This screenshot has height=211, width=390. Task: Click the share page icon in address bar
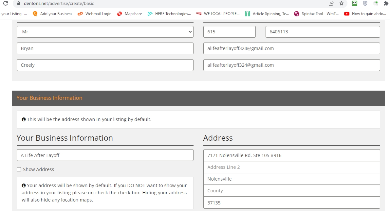tap(331, 3)
